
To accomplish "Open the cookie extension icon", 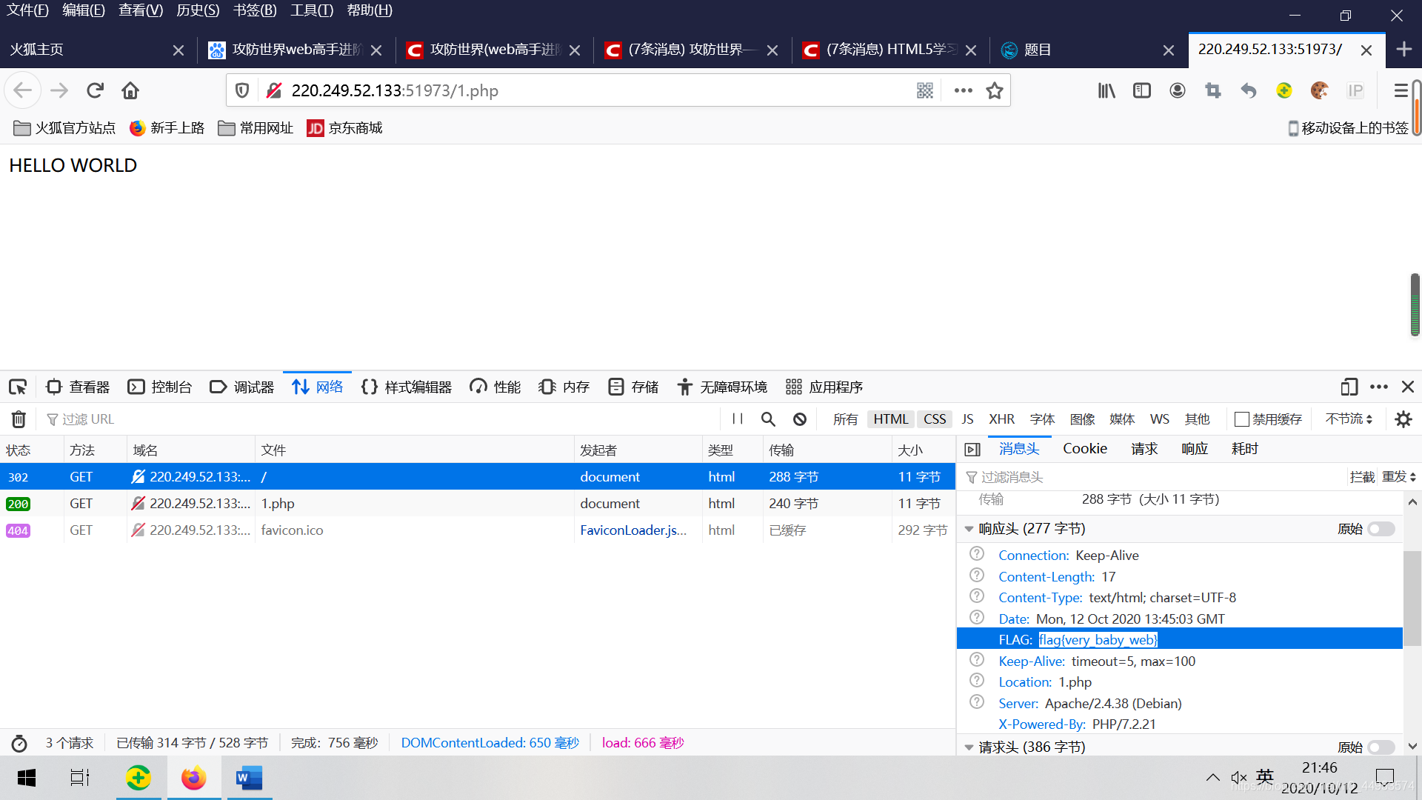I will (1320, 90).
